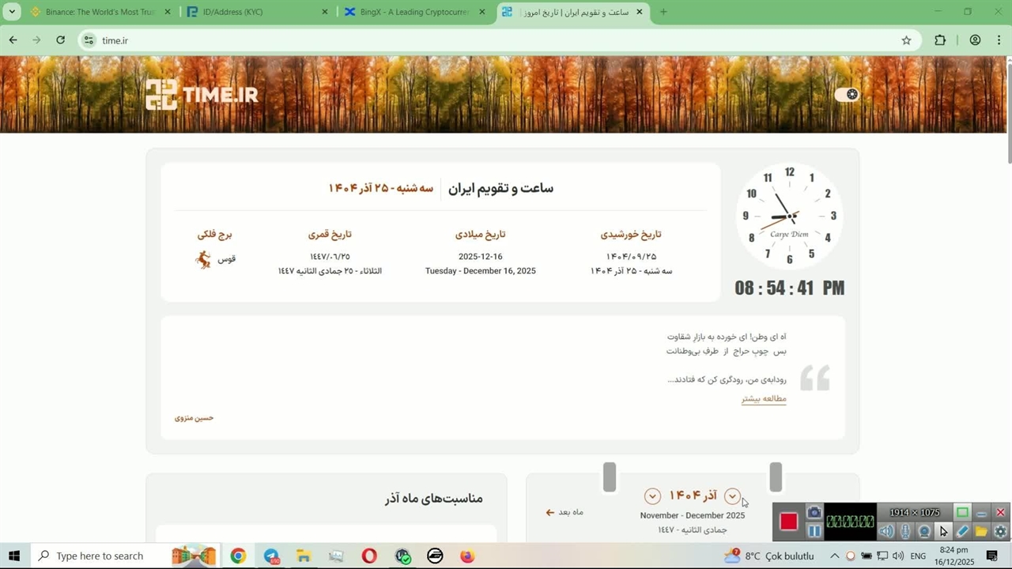Open the recorder settings gear
This screenshot has height=569, width=1012.
(x=1000, y=532)
